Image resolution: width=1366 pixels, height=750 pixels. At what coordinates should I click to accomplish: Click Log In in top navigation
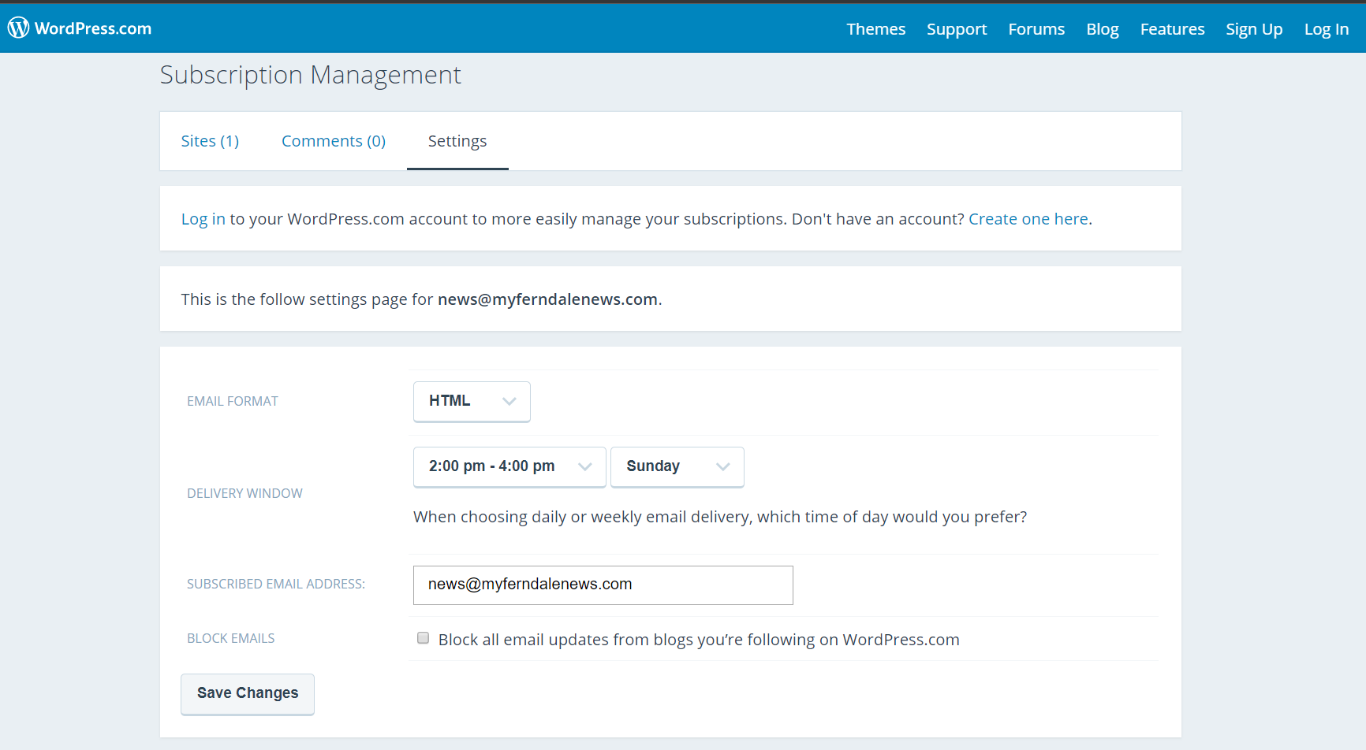pos(1326,29)
